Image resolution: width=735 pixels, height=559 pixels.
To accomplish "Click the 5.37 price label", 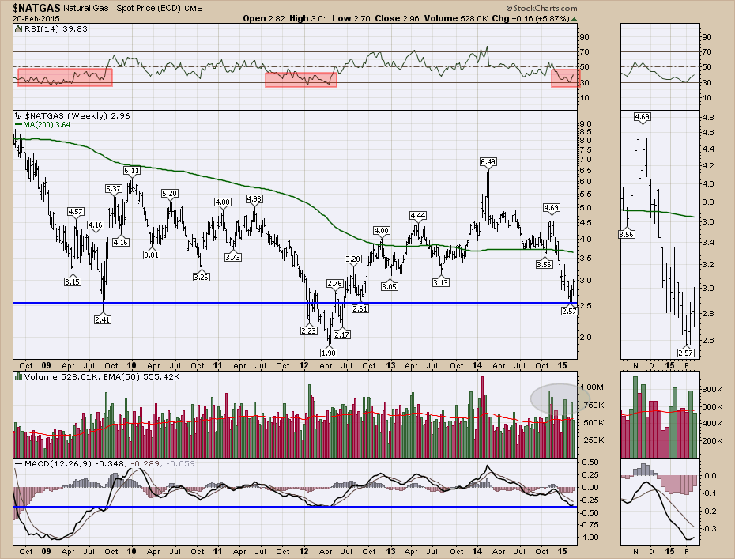I will (114, 188).
